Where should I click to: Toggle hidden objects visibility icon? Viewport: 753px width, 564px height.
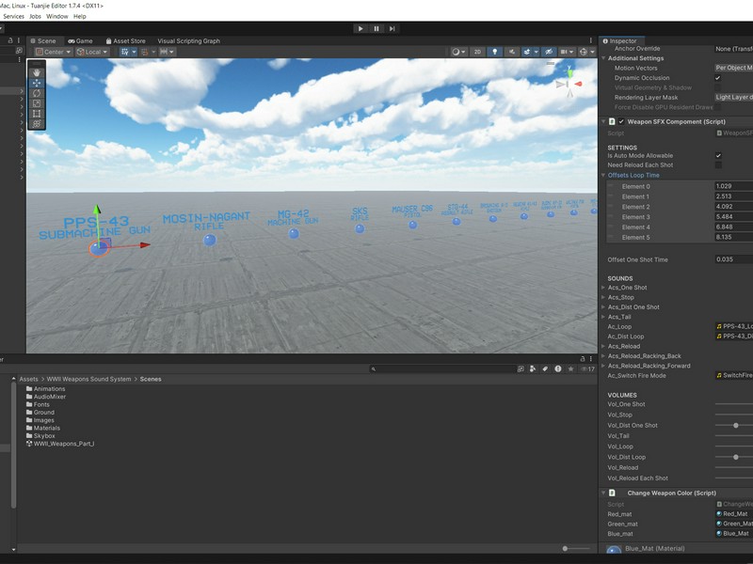click(x=549, y=52)
